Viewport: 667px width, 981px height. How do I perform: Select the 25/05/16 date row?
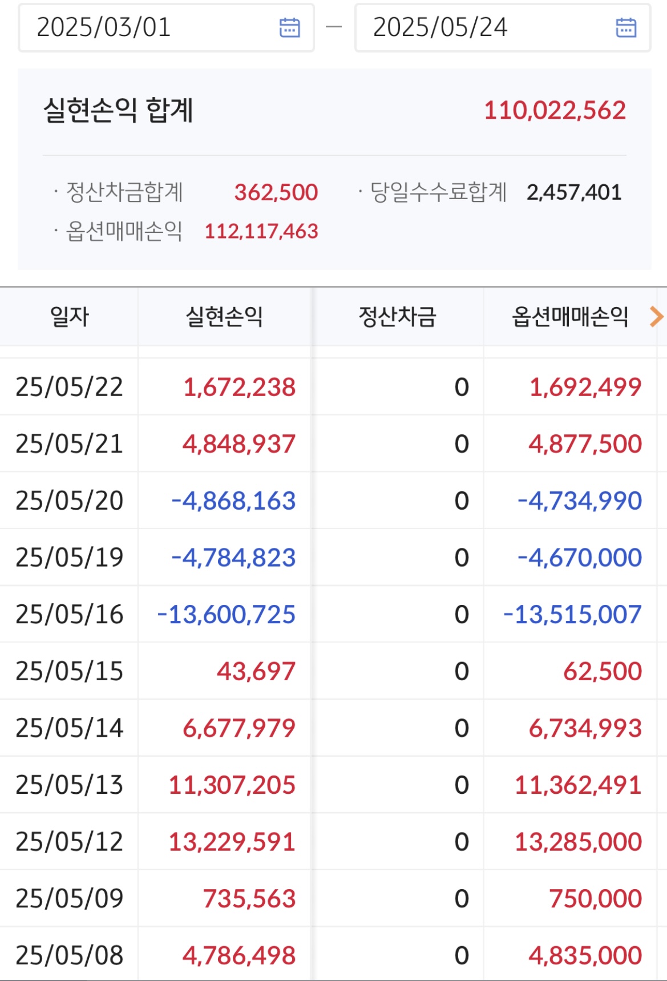pos(69,614)
